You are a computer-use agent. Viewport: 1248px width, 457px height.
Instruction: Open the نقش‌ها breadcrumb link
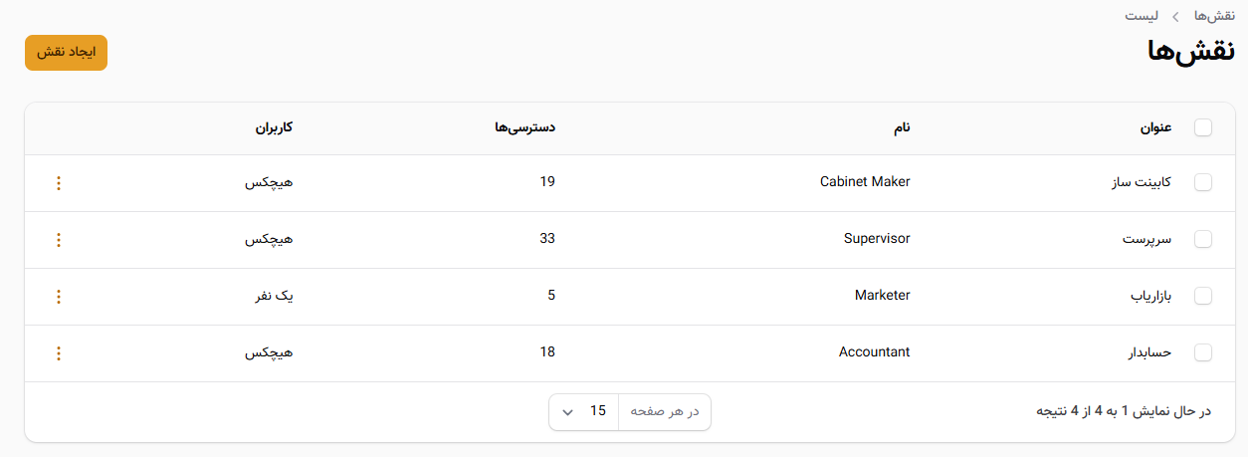click(x=1214, y=17)
